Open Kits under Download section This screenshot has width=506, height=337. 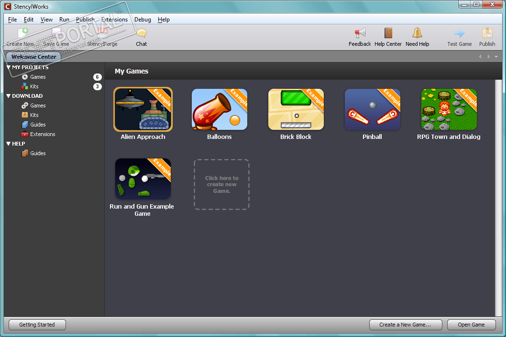pos(34,115)
